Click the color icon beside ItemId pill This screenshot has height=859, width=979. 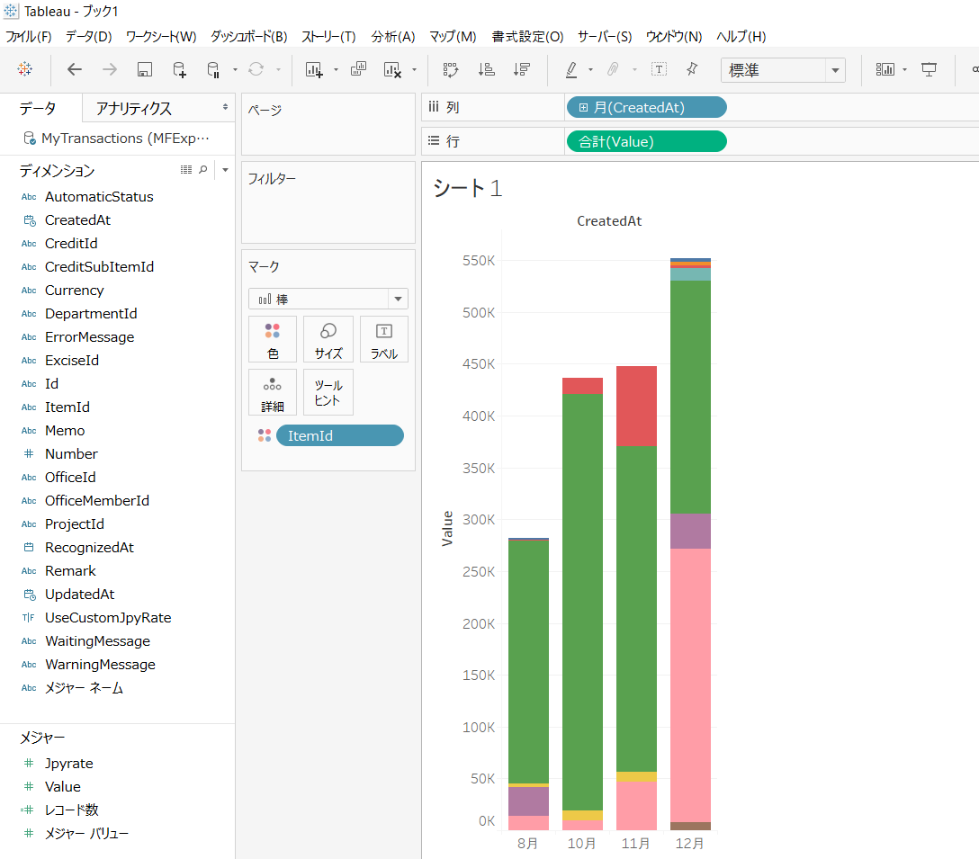pos(265,435)
